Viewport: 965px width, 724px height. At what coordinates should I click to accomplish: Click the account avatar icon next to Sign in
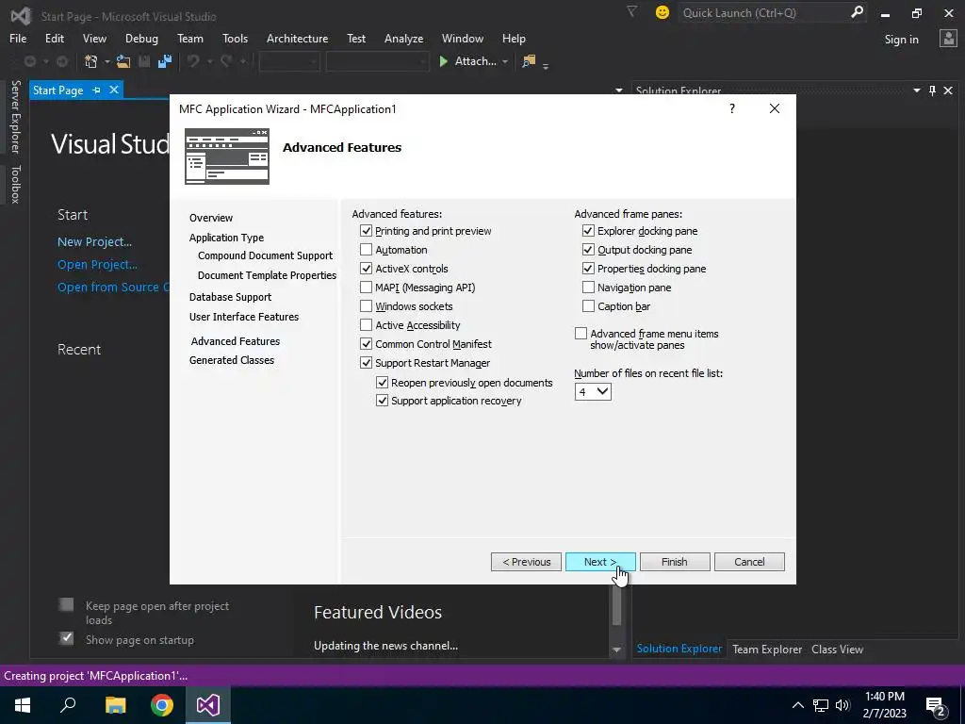click(948, 39)
